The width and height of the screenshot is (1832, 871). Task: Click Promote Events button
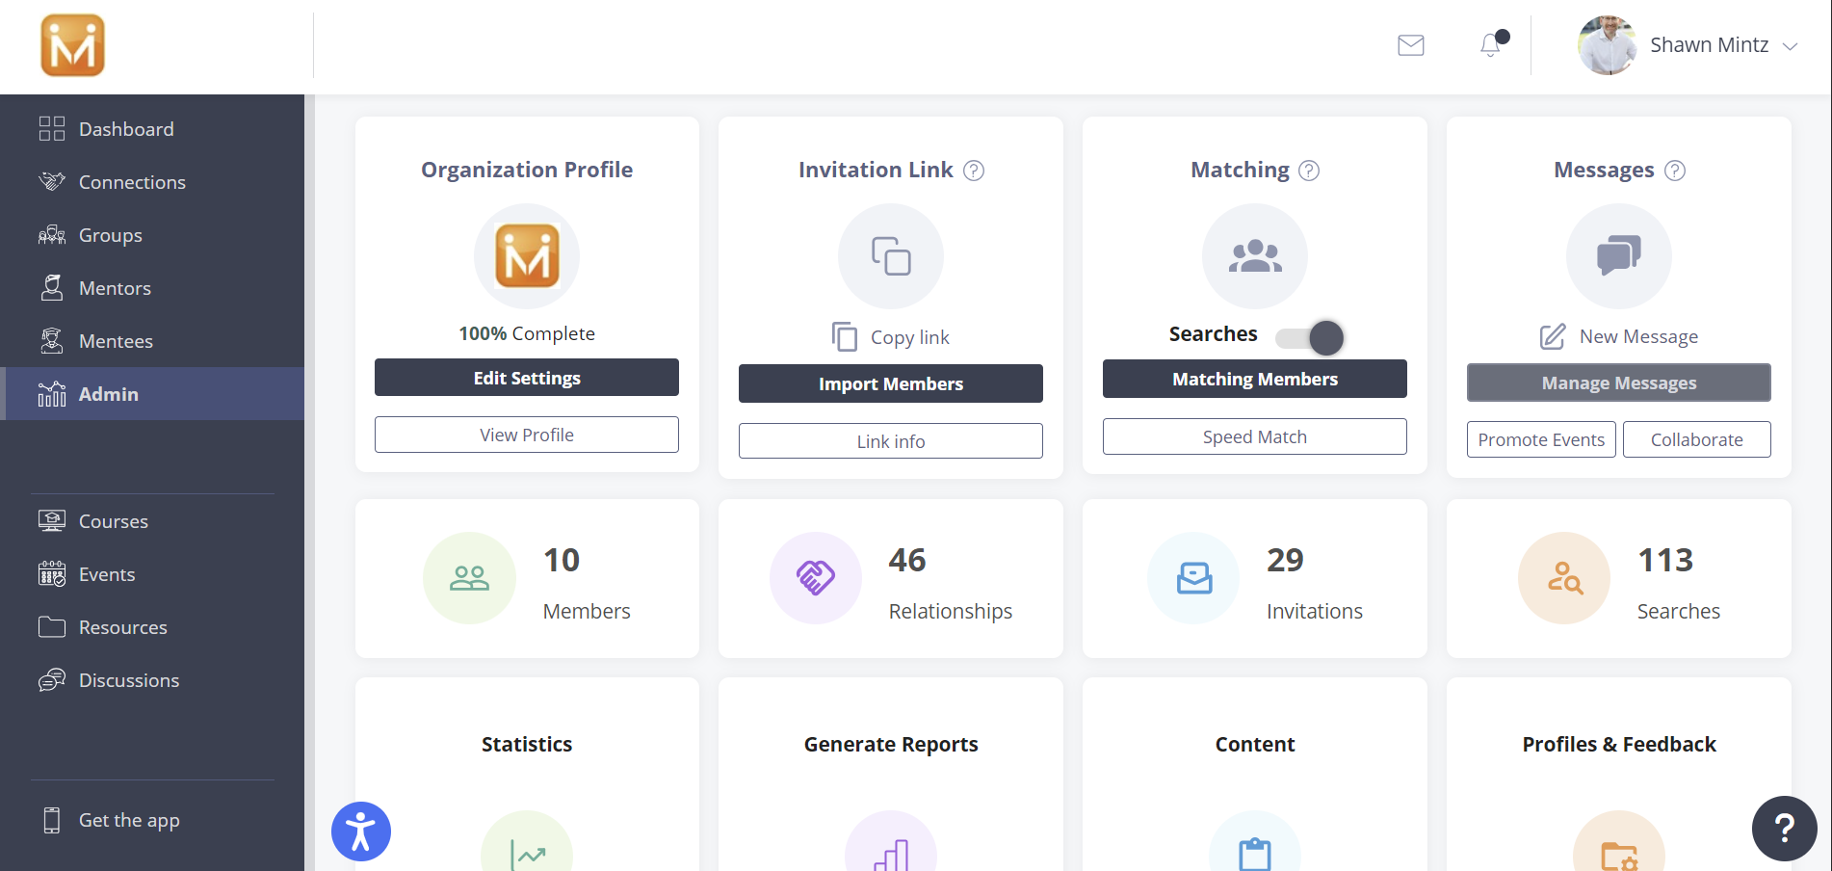pos(1541,439)
